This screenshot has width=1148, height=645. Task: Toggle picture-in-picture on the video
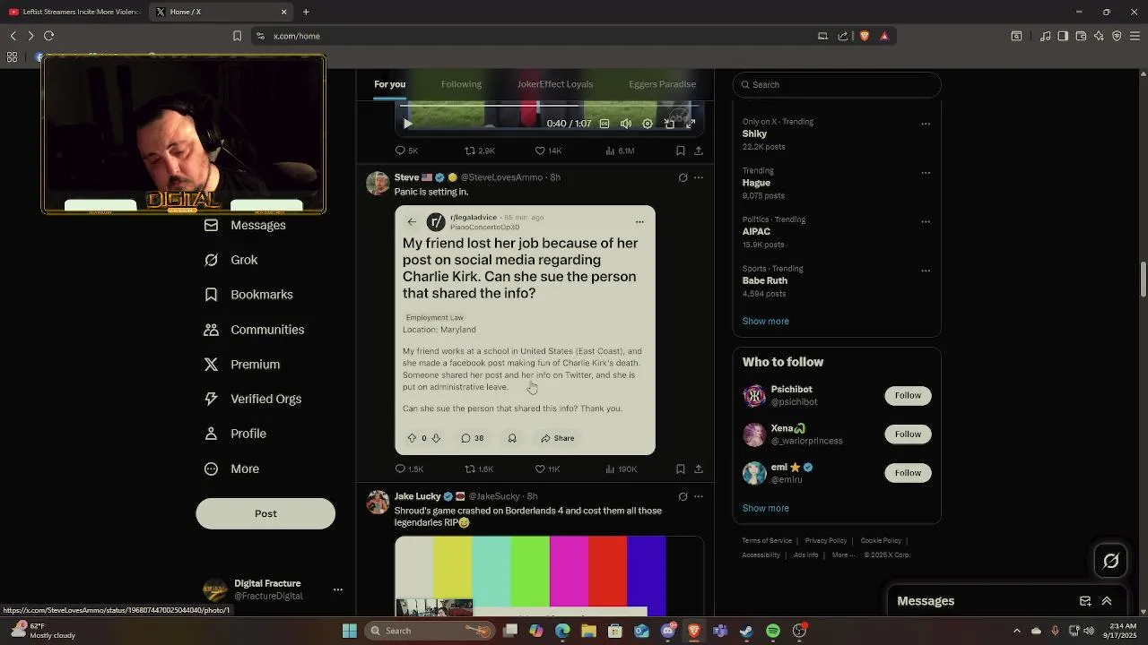tap(669, 124)
